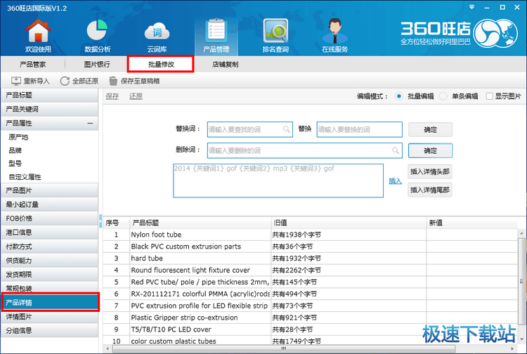The width and height of the screenshot is (527, 354).
Task: Enable the 显示图片 checkbox
Action: pos(489,96)
